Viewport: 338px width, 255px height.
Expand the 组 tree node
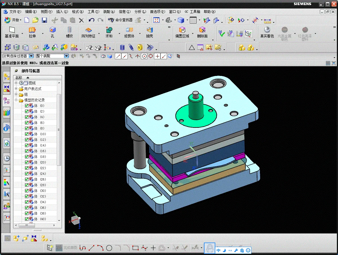click(16, 94)
